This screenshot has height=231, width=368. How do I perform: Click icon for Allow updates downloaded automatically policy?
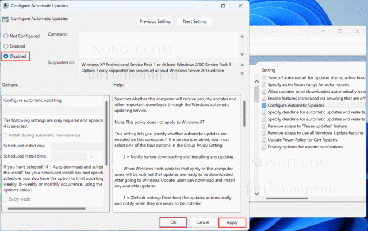264,92
